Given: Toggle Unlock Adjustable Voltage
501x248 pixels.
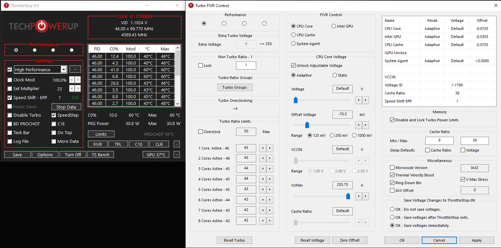Looking at the screenshot, I should click(x=293, y=66).
